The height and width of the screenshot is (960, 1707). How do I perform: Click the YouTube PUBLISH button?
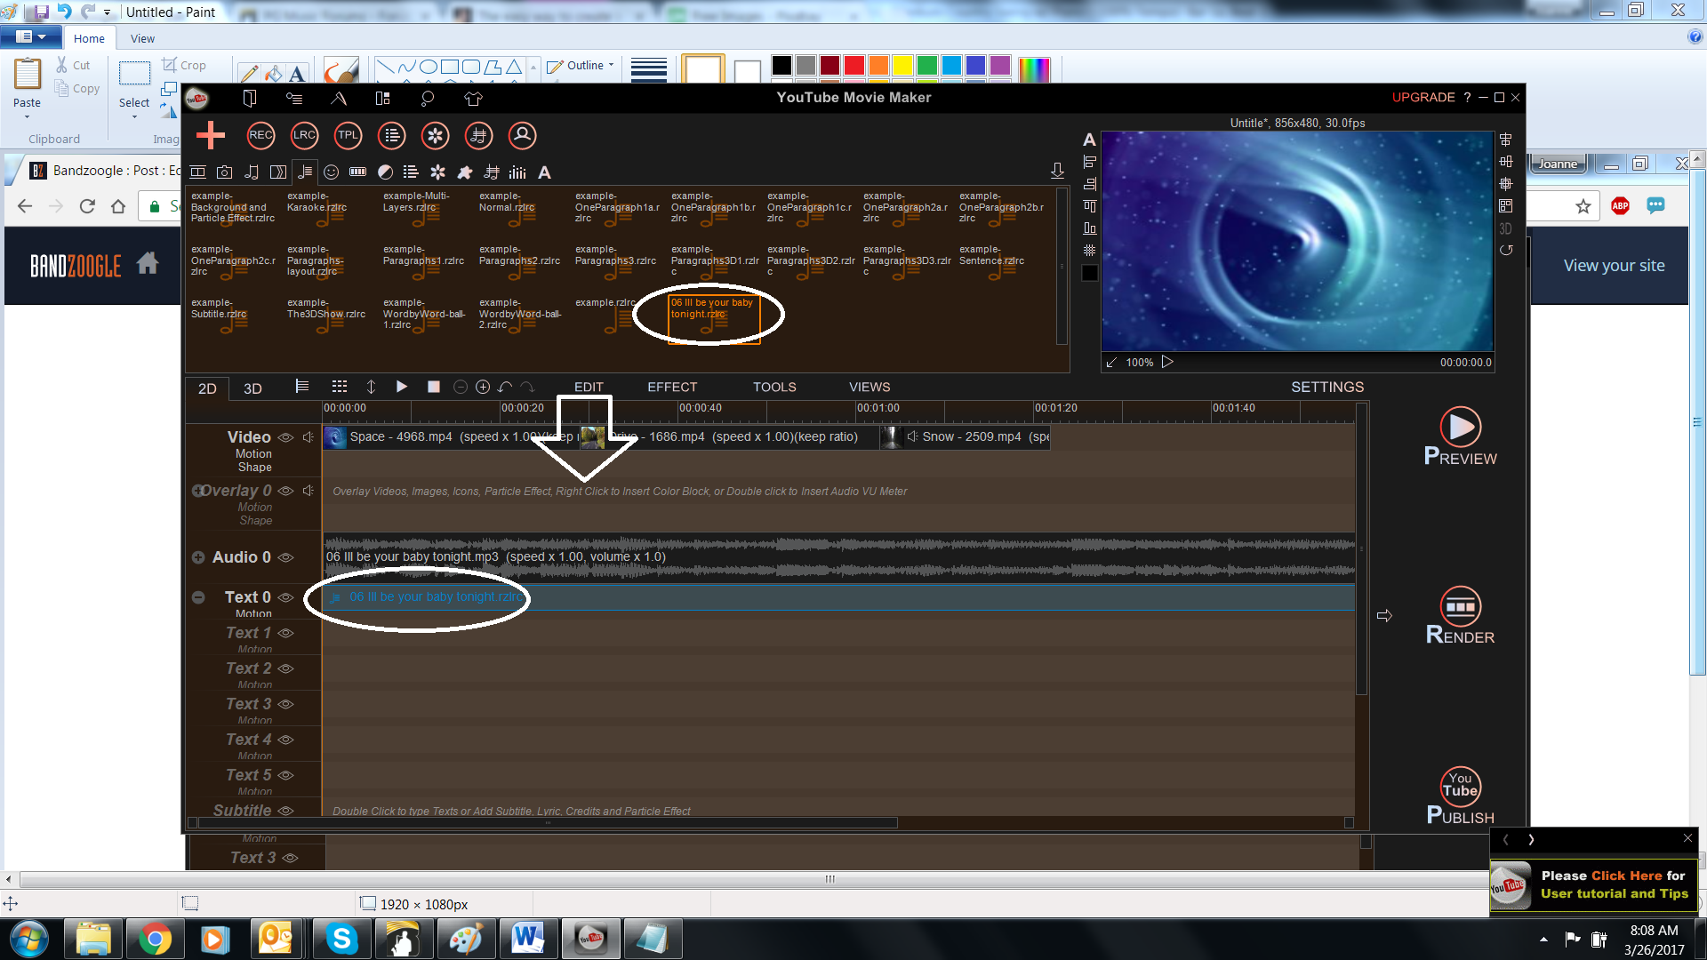(1461, 796)
